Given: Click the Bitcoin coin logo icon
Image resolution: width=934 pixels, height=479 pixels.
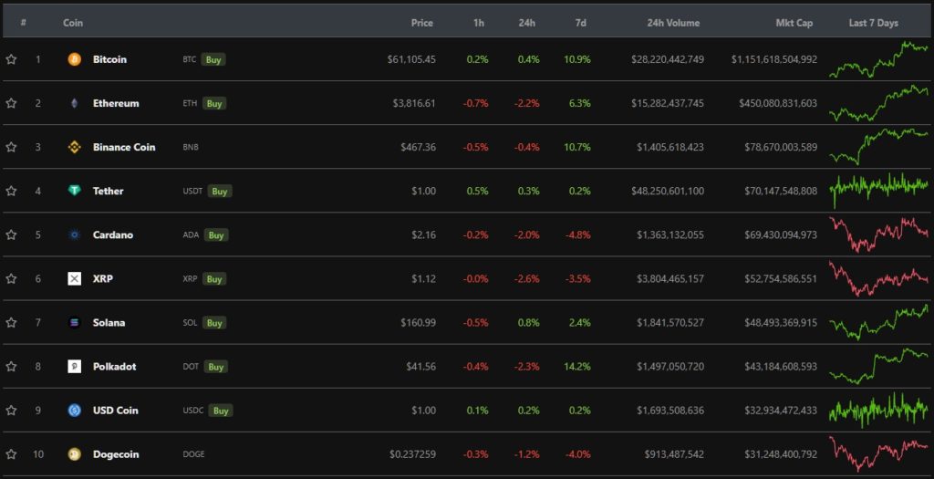Looking at the screenshot, I should pos(74,59).
